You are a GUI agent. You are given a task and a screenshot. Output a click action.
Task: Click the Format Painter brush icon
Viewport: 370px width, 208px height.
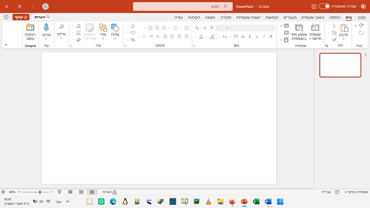click(x=334, y=40)
